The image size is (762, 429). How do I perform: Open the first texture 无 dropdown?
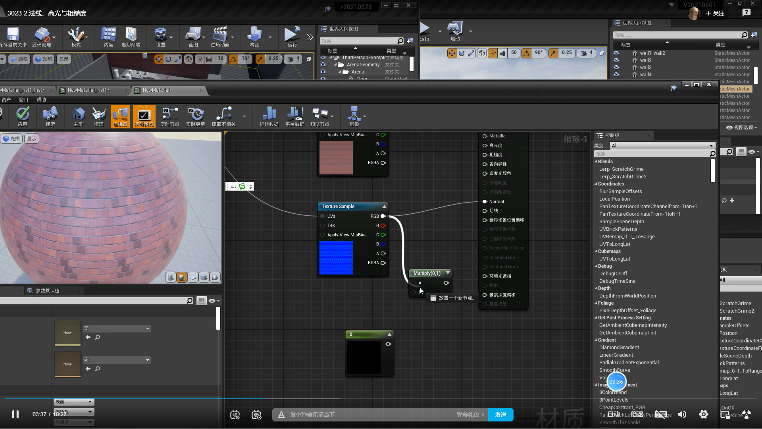[117, 328]
